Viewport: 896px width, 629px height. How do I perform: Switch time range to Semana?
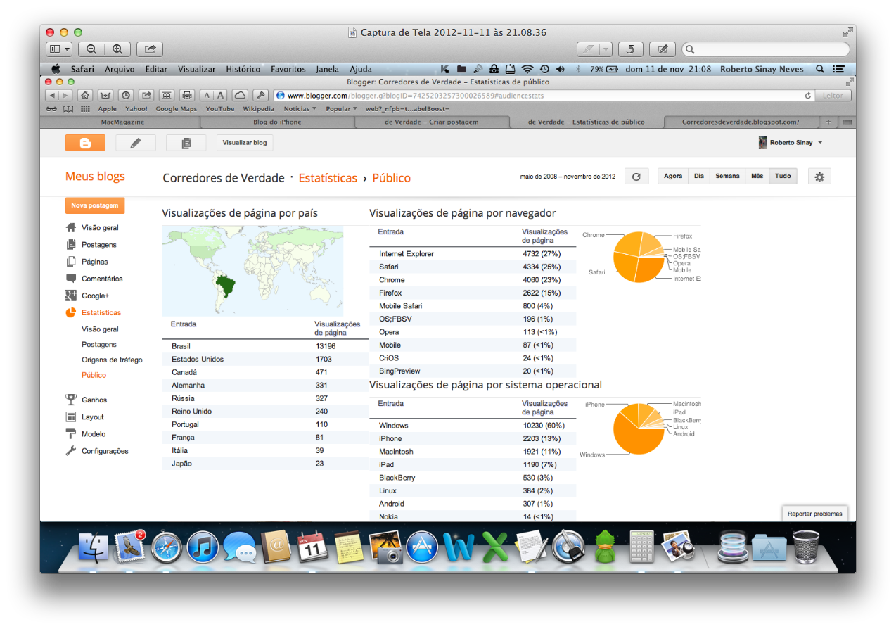(x=727, y=177)
